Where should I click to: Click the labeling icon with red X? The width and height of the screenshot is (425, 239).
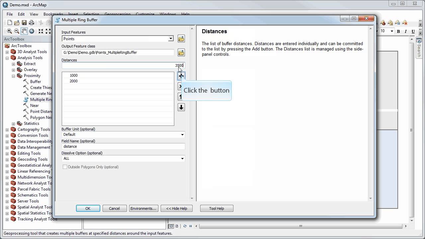[x=405, y=23]
